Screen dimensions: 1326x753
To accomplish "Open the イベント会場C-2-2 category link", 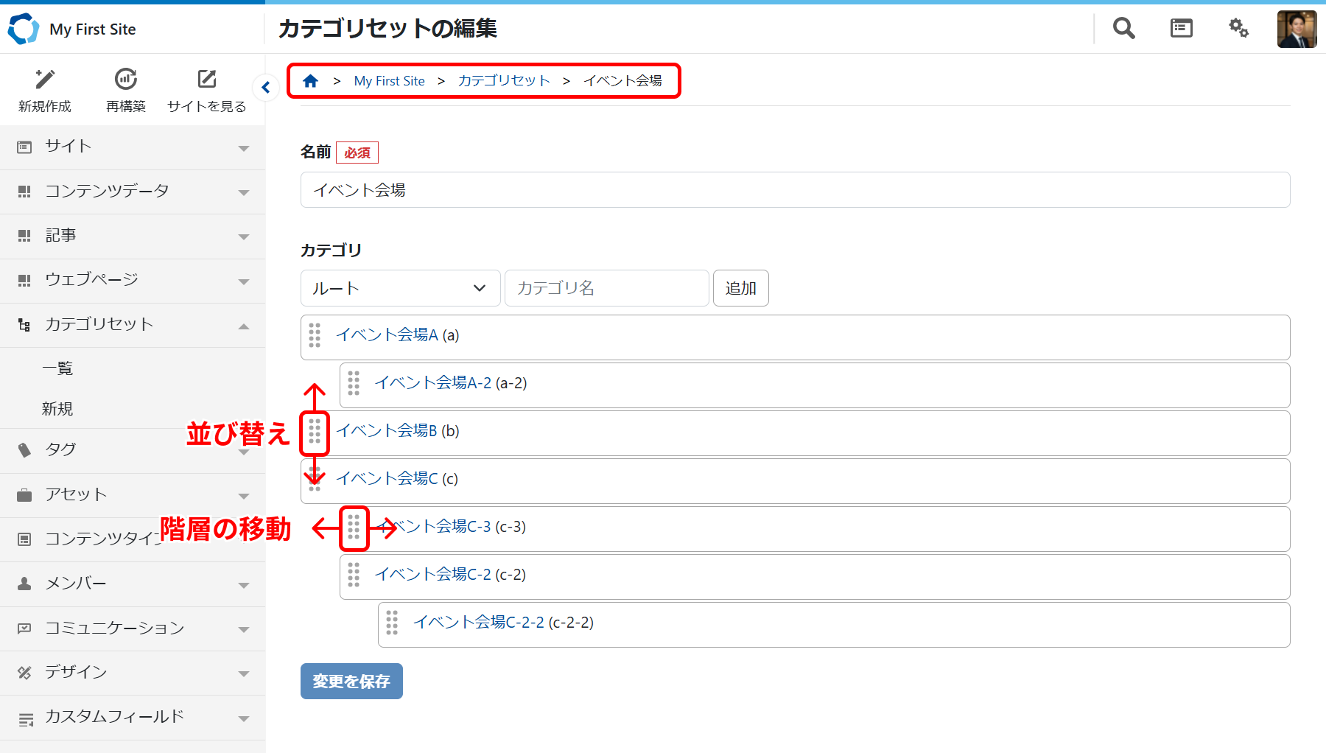I will point(478,623).
